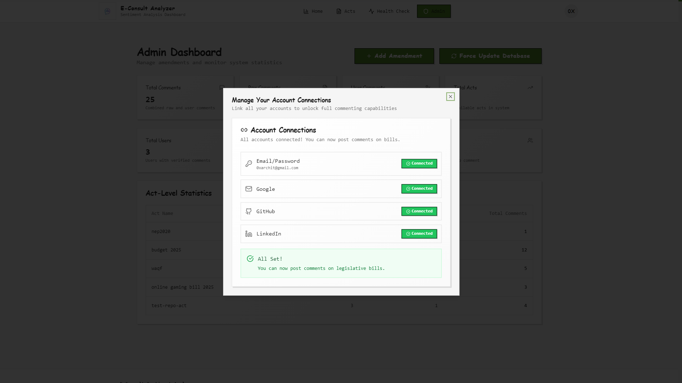Open the Health Check page
This screenshot has width=682, height=383.
coord(389,11)
